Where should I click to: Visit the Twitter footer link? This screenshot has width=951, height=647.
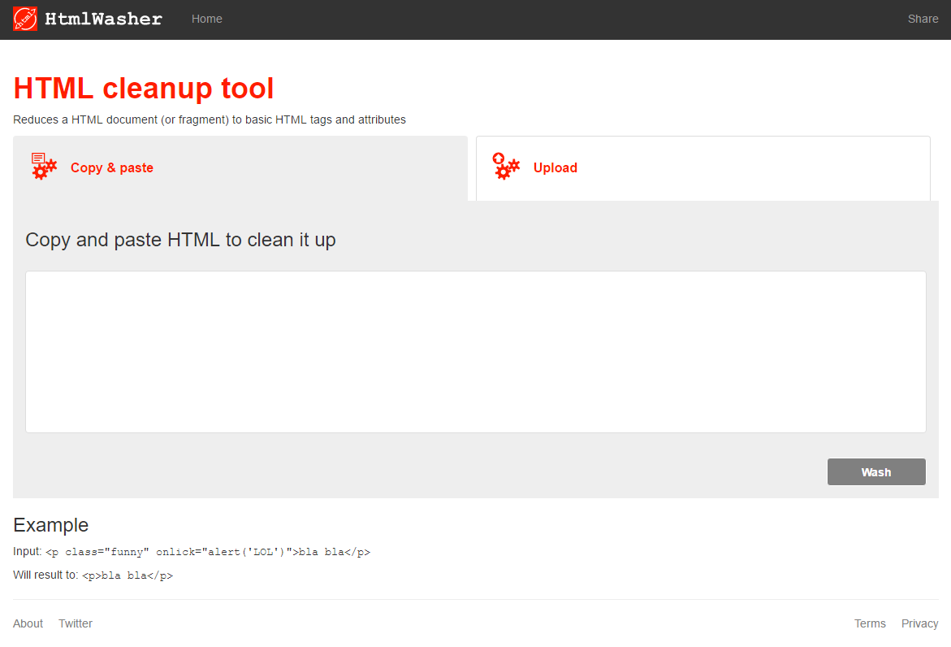point(76,623)
